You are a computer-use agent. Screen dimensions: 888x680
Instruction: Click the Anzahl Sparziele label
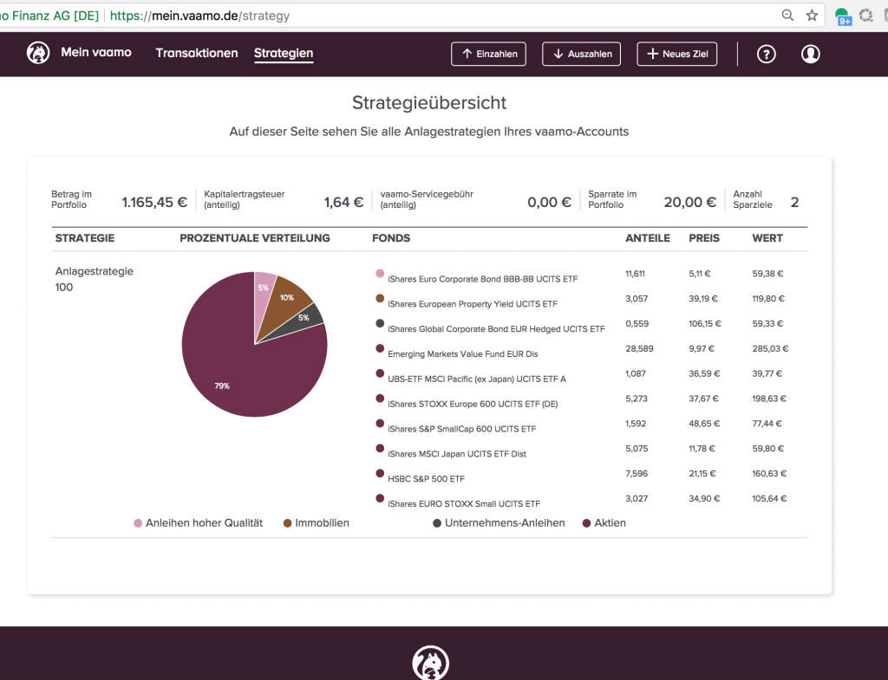(x=753, y=199)
